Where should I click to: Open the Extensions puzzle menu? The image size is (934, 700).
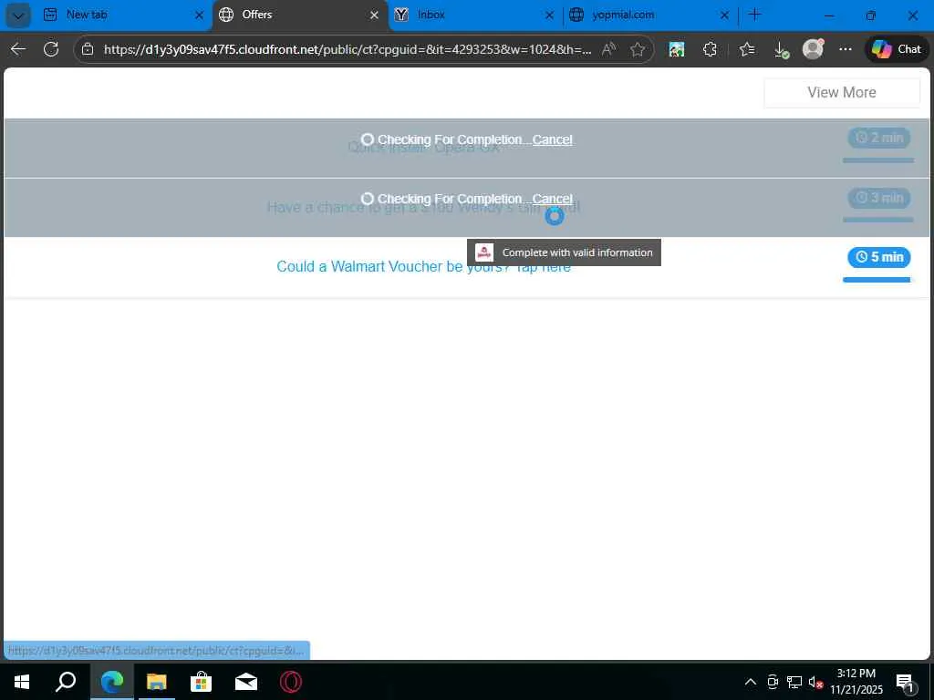(x=710, y=49)
